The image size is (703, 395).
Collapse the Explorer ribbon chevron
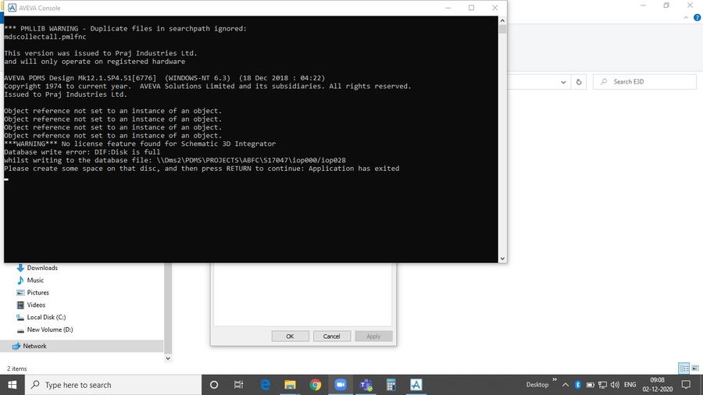686,17
